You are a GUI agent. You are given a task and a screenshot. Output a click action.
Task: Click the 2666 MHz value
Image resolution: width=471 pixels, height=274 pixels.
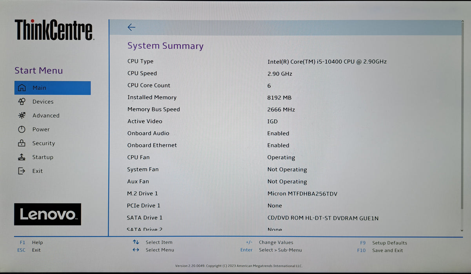coord(281,110)
